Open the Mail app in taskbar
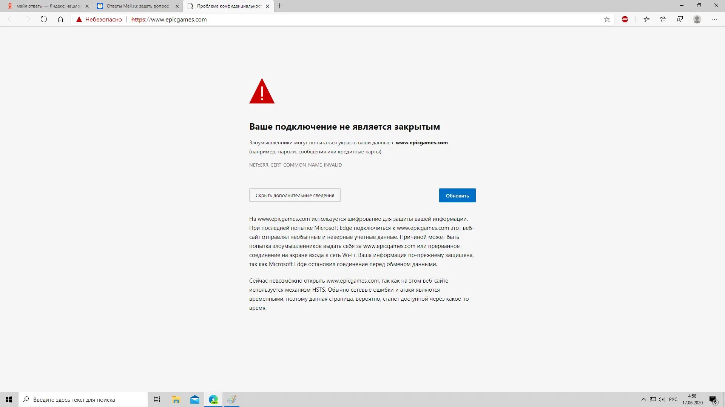 (195, 399)
